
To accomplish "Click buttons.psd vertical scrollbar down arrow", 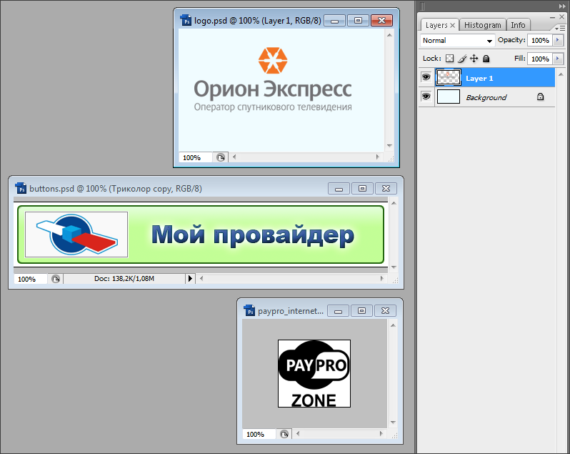I will pos(394,267).
